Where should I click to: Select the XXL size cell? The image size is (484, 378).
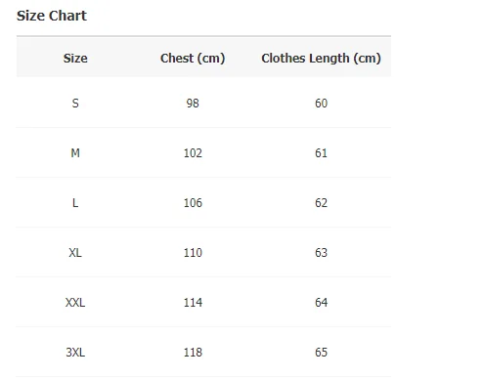(75, 303)
